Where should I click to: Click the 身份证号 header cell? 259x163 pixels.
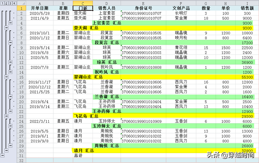[x=143, y=8]
